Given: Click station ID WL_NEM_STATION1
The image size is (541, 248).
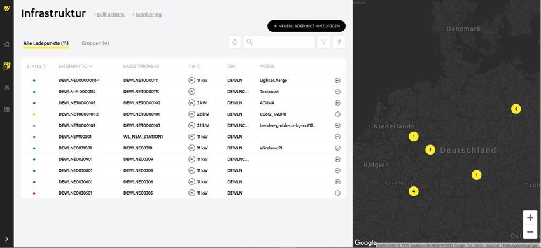Looking at the screenshot, I should 143,137.
